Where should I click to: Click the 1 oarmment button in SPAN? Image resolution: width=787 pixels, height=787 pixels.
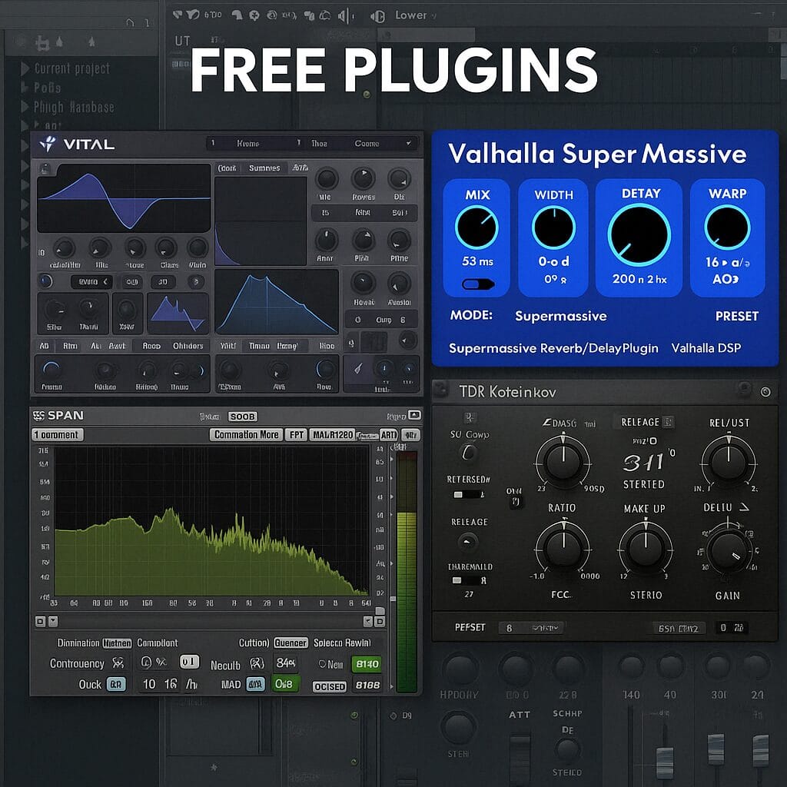[58, 435]
